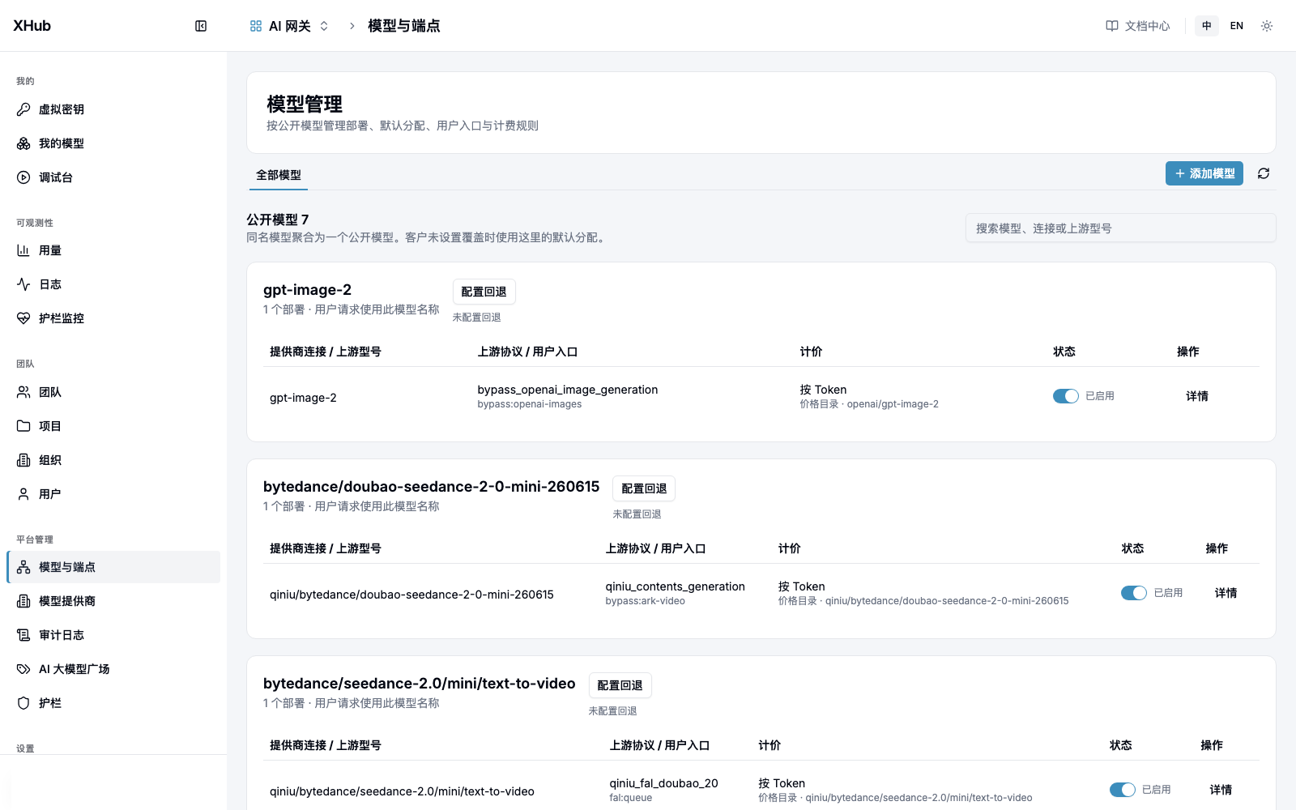Refresh the model list icon
This screenshot has height=810, width=1296.
1264,173
